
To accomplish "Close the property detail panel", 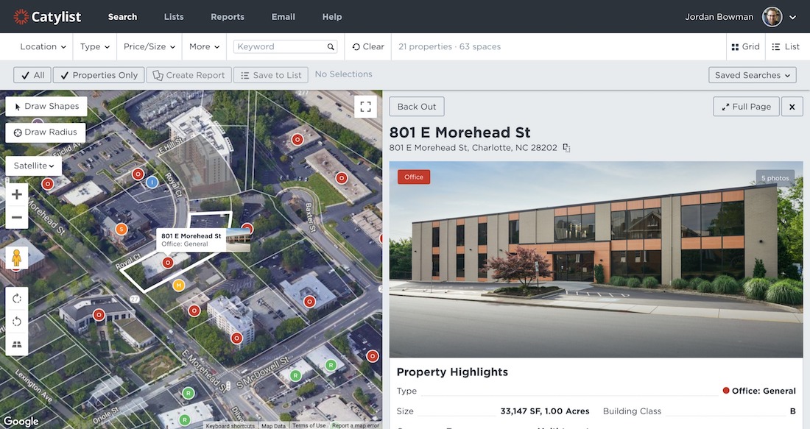I will (792, 107).
